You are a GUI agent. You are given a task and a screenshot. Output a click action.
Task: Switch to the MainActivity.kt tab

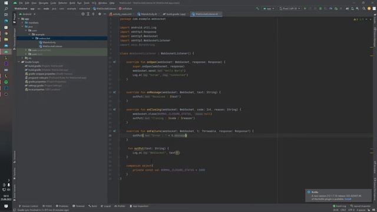147,14
